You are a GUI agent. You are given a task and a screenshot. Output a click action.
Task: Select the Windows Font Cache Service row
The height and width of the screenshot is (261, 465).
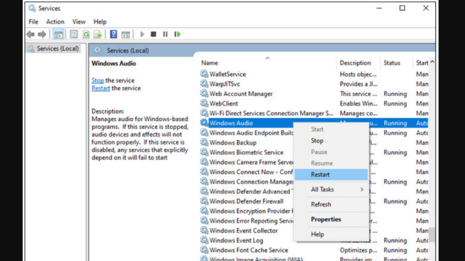[314, 250]
